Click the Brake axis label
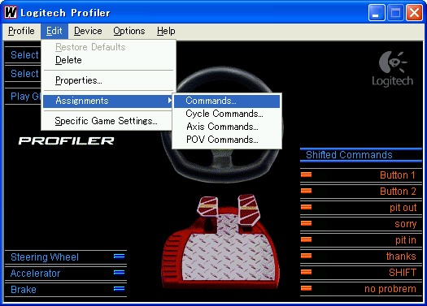This screenshot has width=427, height=306. [x=24, y=290]
